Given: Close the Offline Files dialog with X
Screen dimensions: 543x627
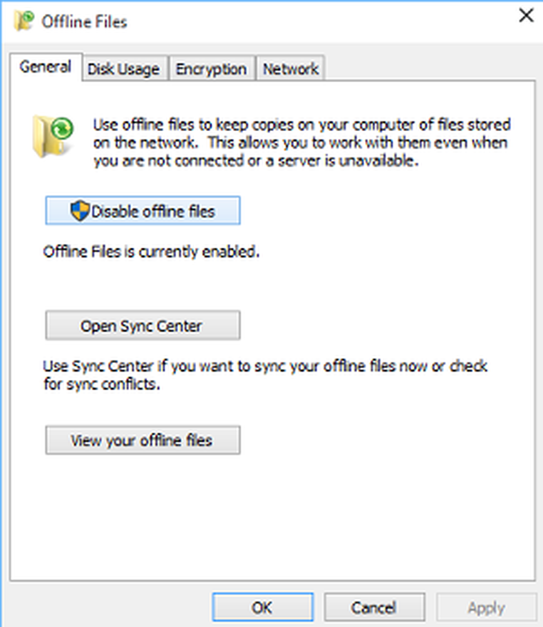Looking at the screenshot, I should [526, 16].
